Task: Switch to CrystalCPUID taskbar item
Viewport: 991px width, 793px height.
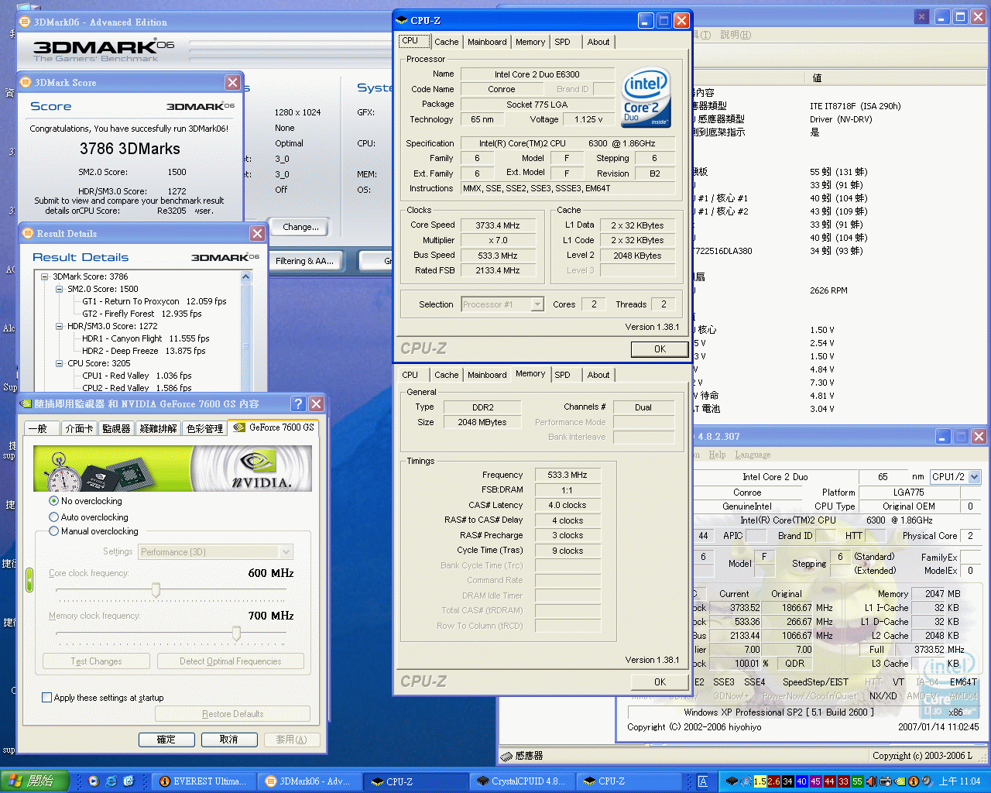Action: [x=521, y=781]
